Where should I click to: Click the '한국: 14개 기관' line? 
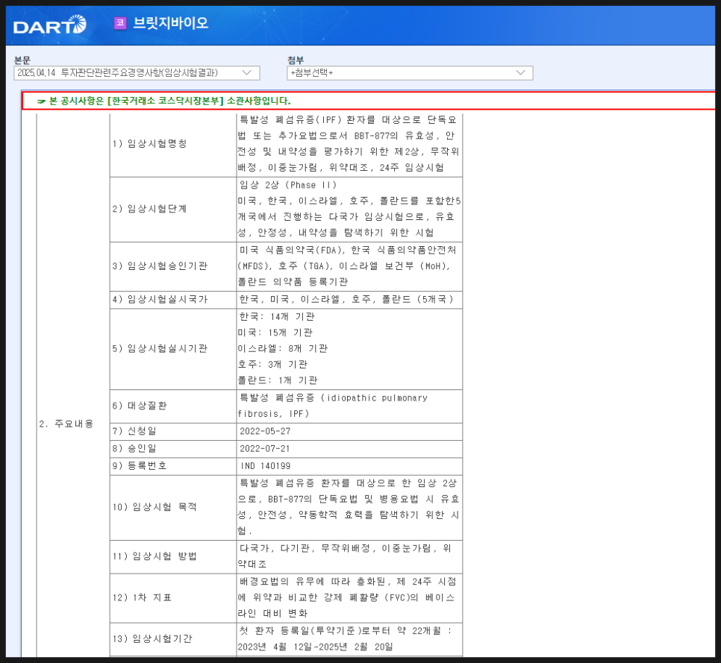pyautogui.click(x=277, y=317)
